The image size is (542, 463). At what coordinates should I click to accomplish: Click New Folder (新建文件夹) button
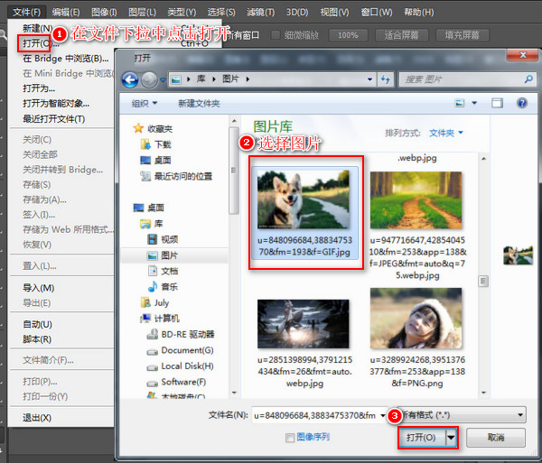pos(199,103)
